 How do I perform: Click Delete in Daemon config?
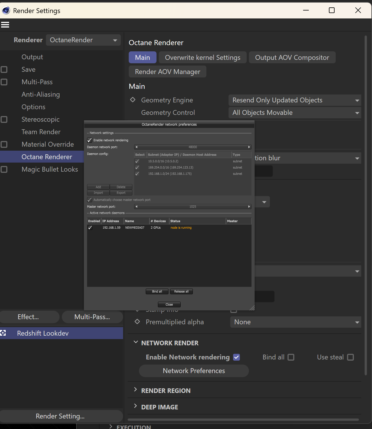point(121,187)
